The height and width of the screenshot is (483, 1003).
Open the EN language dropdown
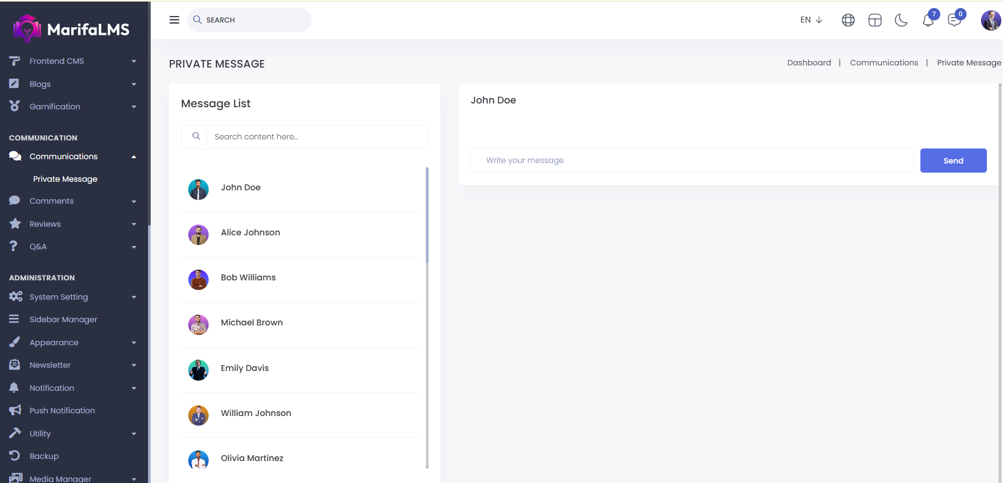(811, 20)
